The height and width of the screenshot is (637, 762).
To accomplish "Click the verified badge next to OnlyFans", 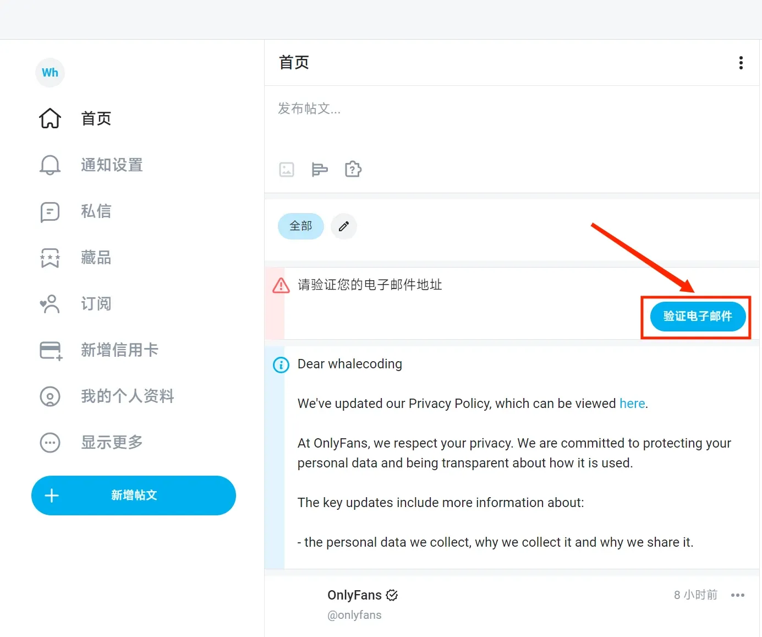I will click(x=392, y=595).
